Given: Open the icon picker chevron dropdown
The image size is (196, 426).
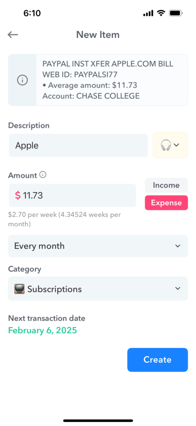Looking at the screenshot, I should pos(177,145).
